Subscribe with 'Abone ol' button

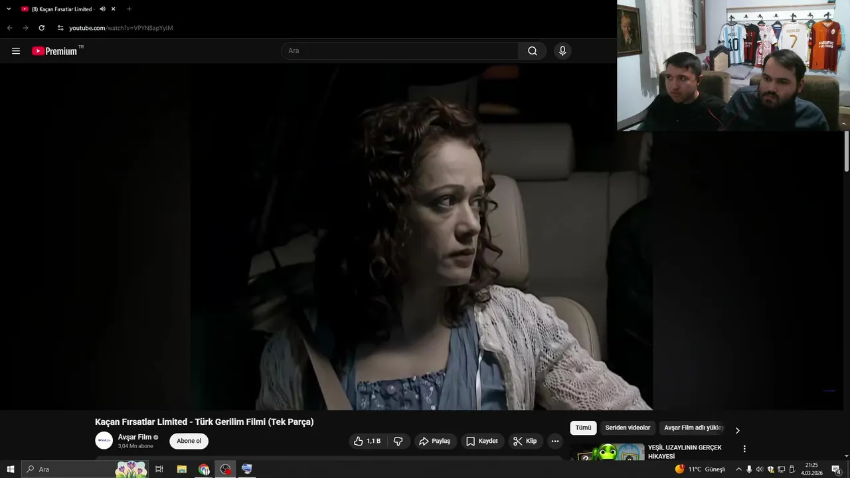(x=189, y=441)
